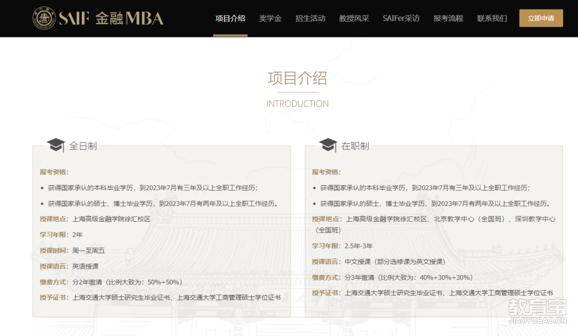Click the graduation cap icon beside 在职制
Viewport: 578px width, 336px height.
click(x=328, y=145)
